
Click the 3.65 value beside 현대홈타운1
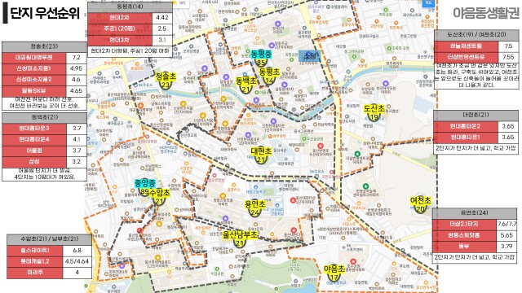(508, 138)
